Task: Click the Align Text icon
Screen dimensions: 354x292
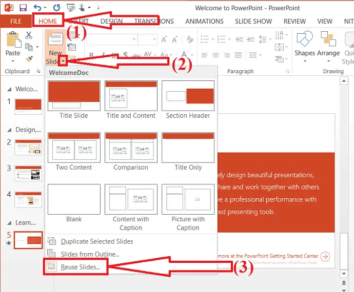Action: pyautogui.click(x=279, y=47)
